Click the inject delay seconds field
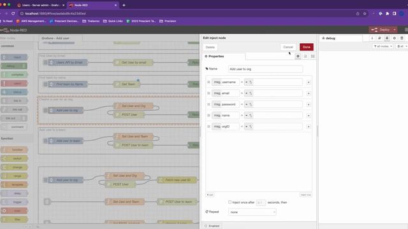 [x=261, y=202]
